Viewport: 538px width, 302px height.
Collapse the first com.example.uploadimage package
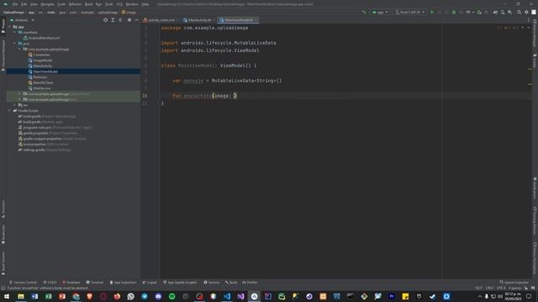tap(19, 49)
